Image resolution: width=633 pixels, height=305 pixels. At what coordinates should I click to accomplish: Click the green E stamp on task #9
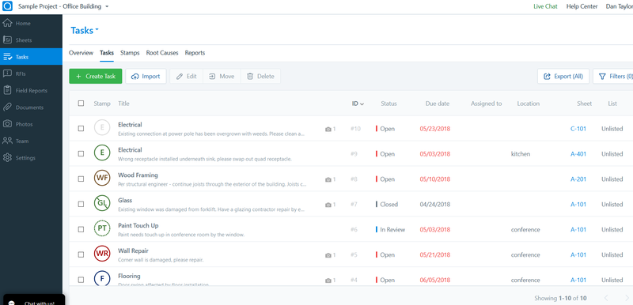(102, 152)
